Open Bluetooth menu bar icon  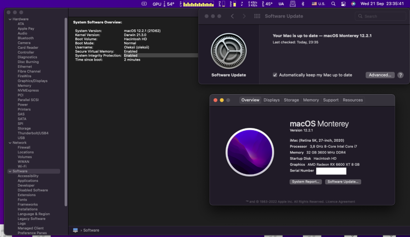point(303,4)
